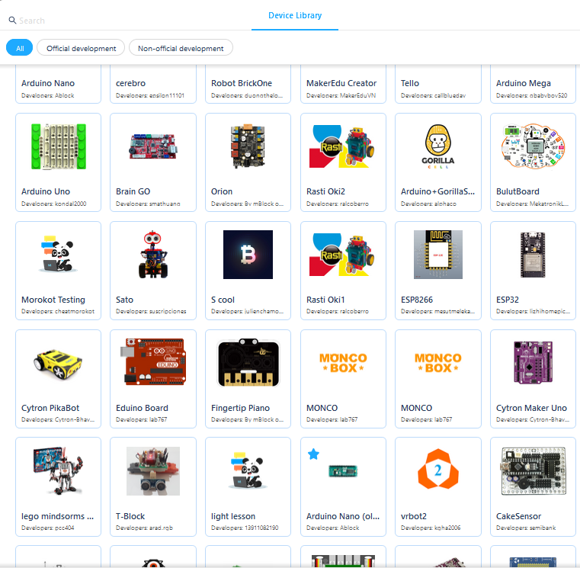This screenshot has width=580, height=568.
Task: Select the T-Block device image
Action: (152, 470)
